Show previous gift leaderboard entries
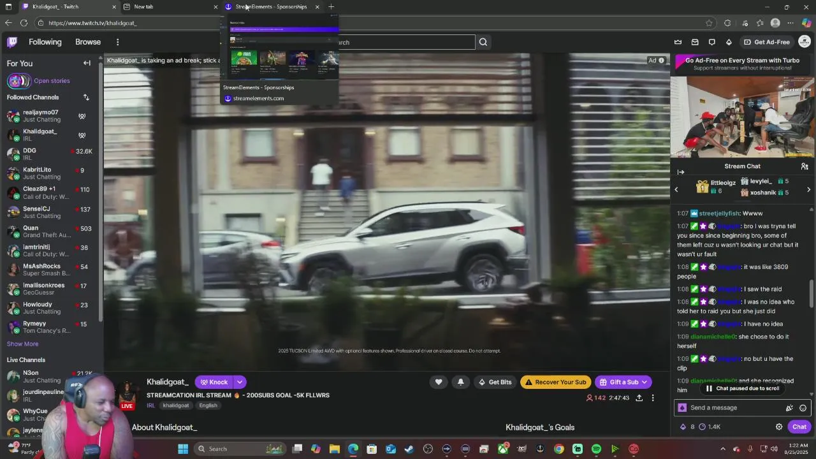This screenshot has height=459, width=816. click(x=676, y=189)
